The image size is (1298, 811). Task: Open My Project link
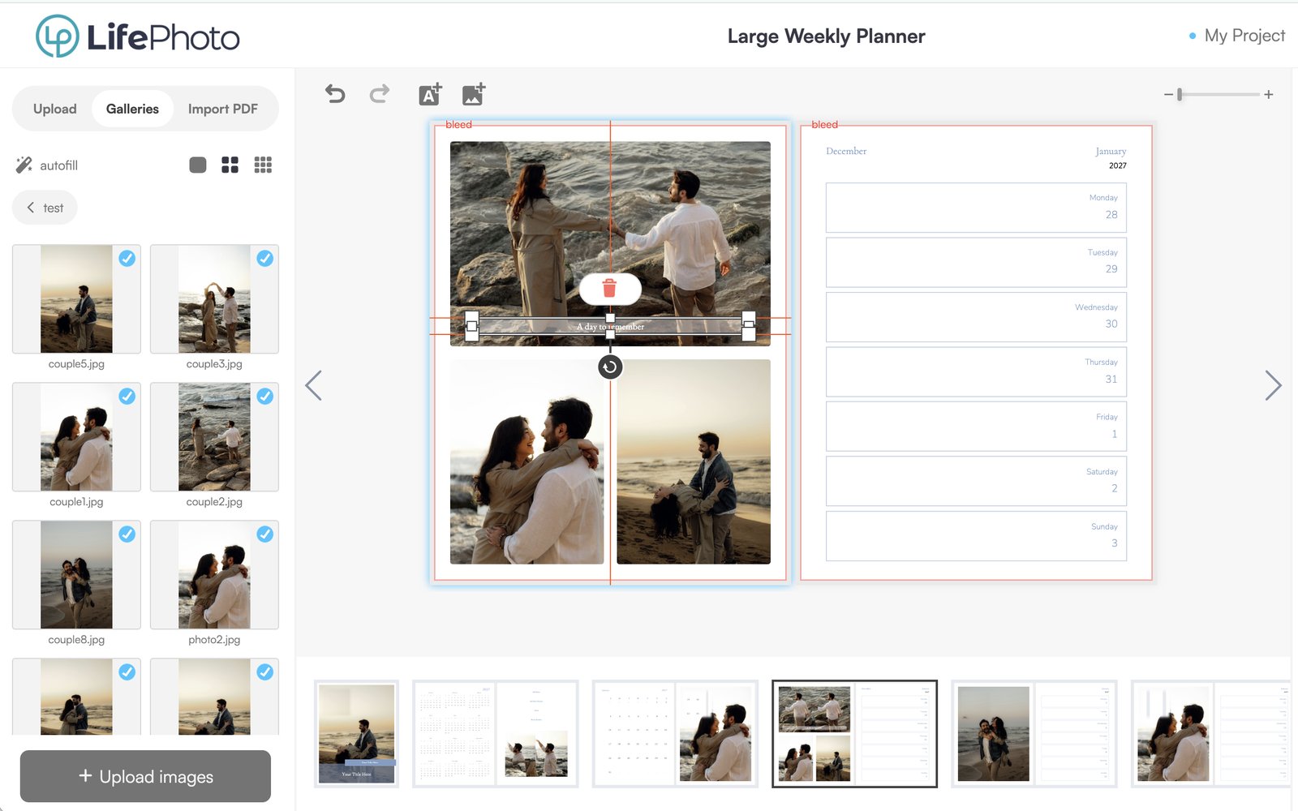click(1244, 36)
